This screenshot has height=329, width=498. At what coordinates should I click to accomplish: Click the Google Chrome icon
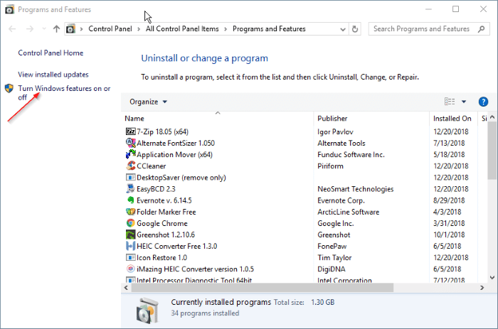click(x=130, y=223)
